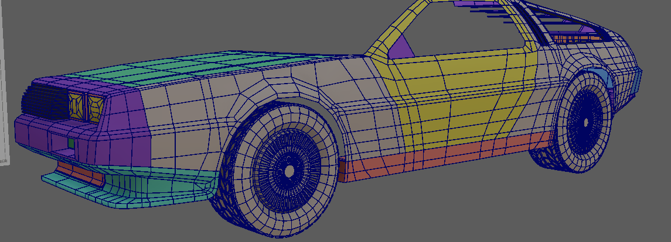Select the dark front grille slats
This screenshot has width=671, height=242.
point(45,101)
